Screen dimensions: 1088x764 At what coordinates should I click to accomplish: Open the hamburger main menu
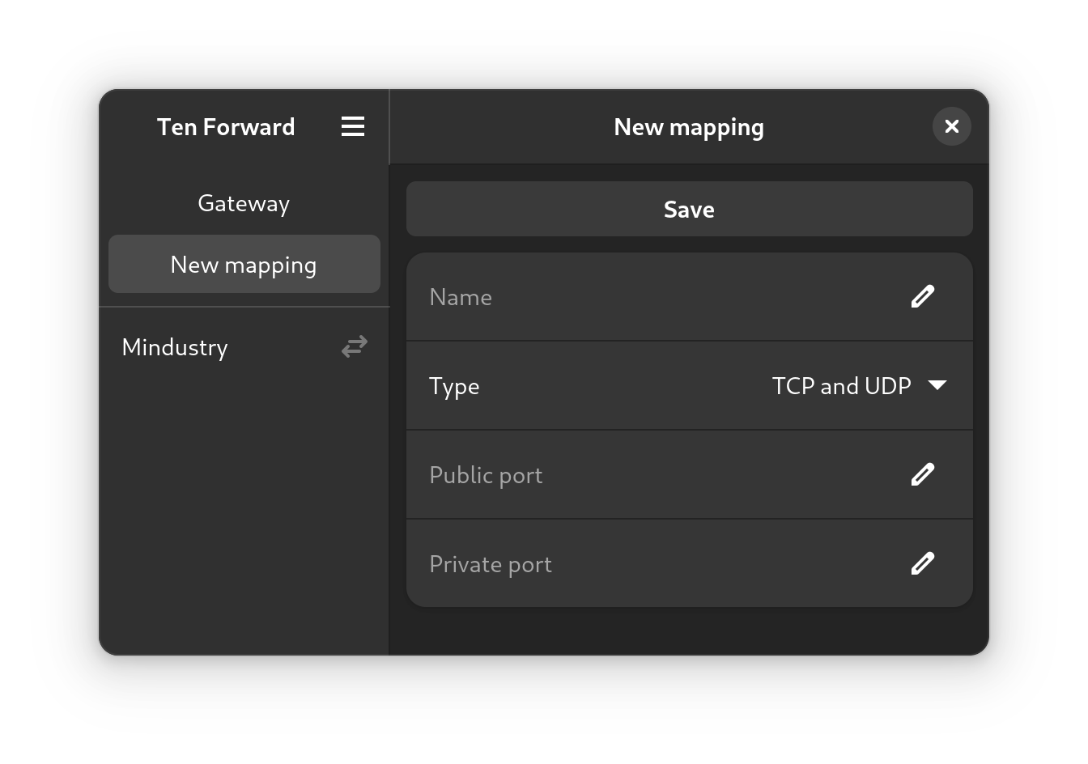click(x=353, y=126)
